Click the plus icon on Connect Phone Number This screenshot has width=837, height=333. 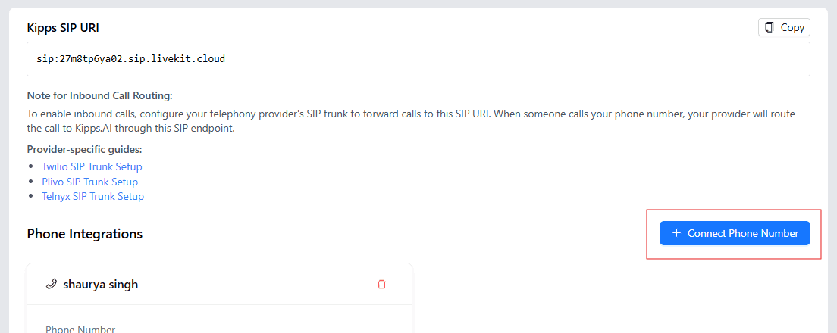(676, 233)
